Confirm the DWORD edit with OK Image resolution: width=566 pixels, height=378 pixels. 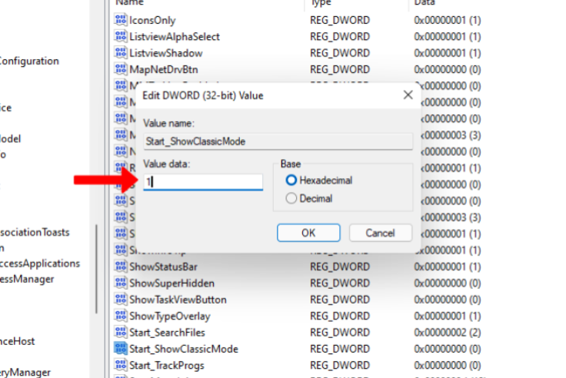coord(308,233)
